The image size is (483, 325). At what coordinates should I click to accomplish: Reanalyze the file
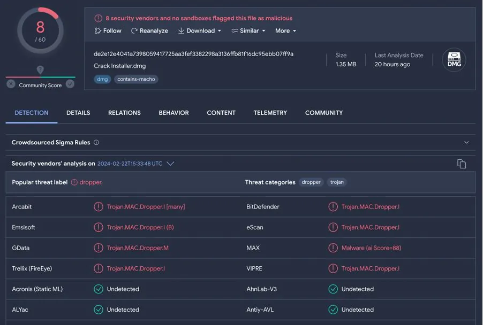149,31
